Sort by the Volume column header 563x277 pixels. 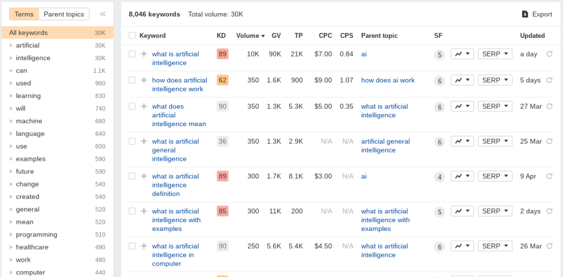[x=250, y=36]
